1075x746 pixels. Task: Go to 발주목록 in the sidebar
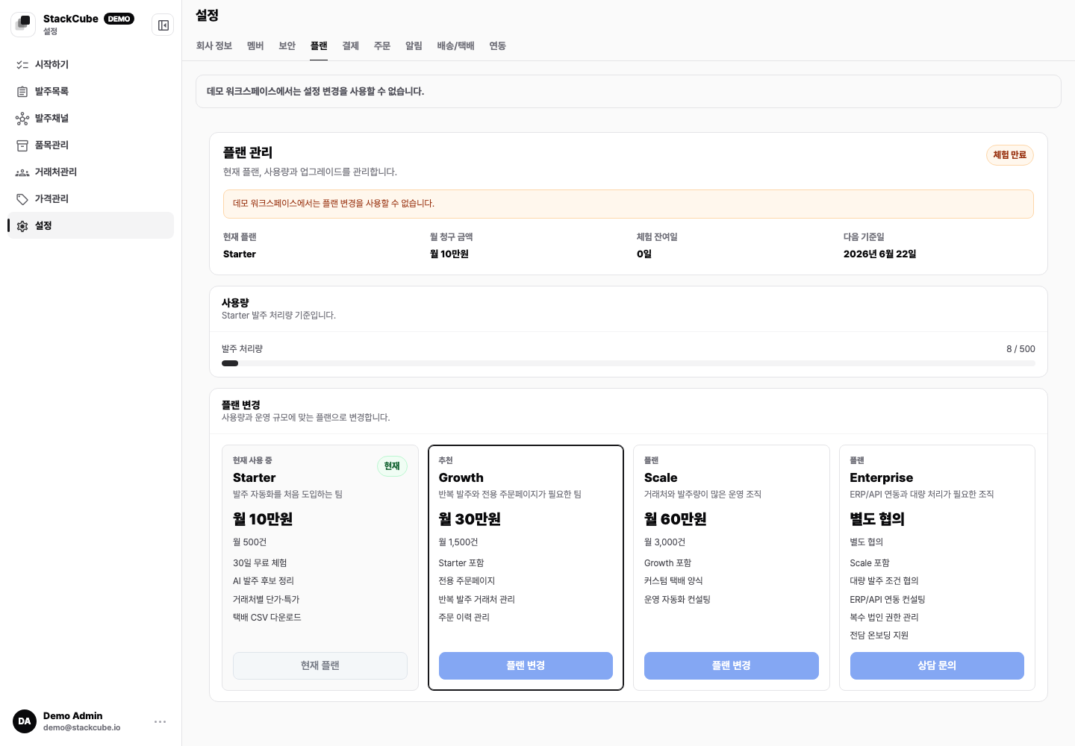(91, 92)
